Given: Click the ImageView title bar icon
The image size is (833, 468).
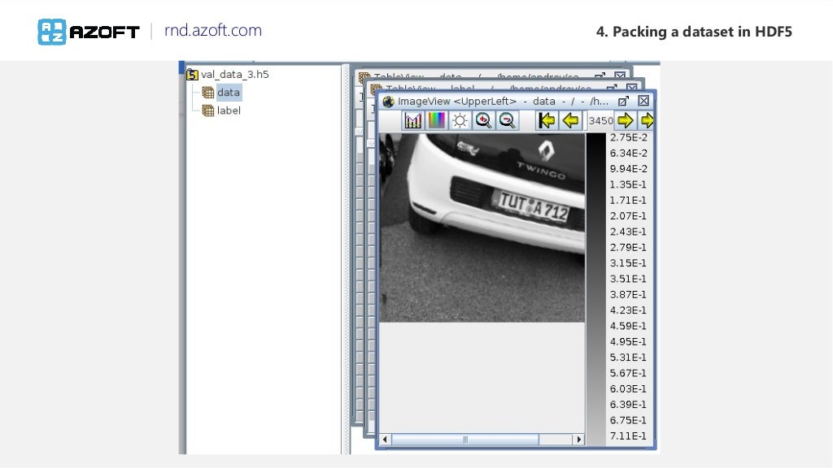Looking at the screenshot, I should click(x=388, y=102).
